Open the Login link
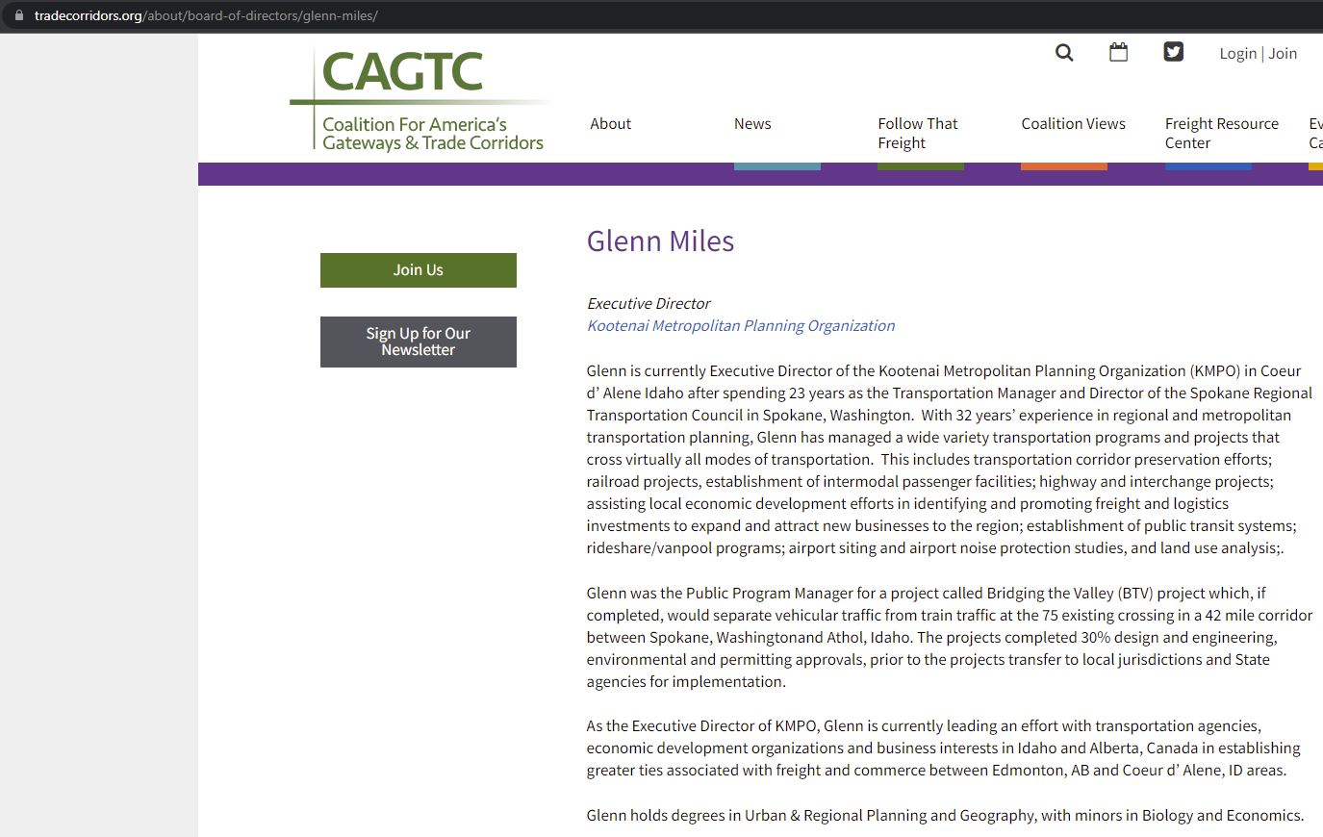The width and height of the screenshot is (1323, 837). [x=1237, y=54]
